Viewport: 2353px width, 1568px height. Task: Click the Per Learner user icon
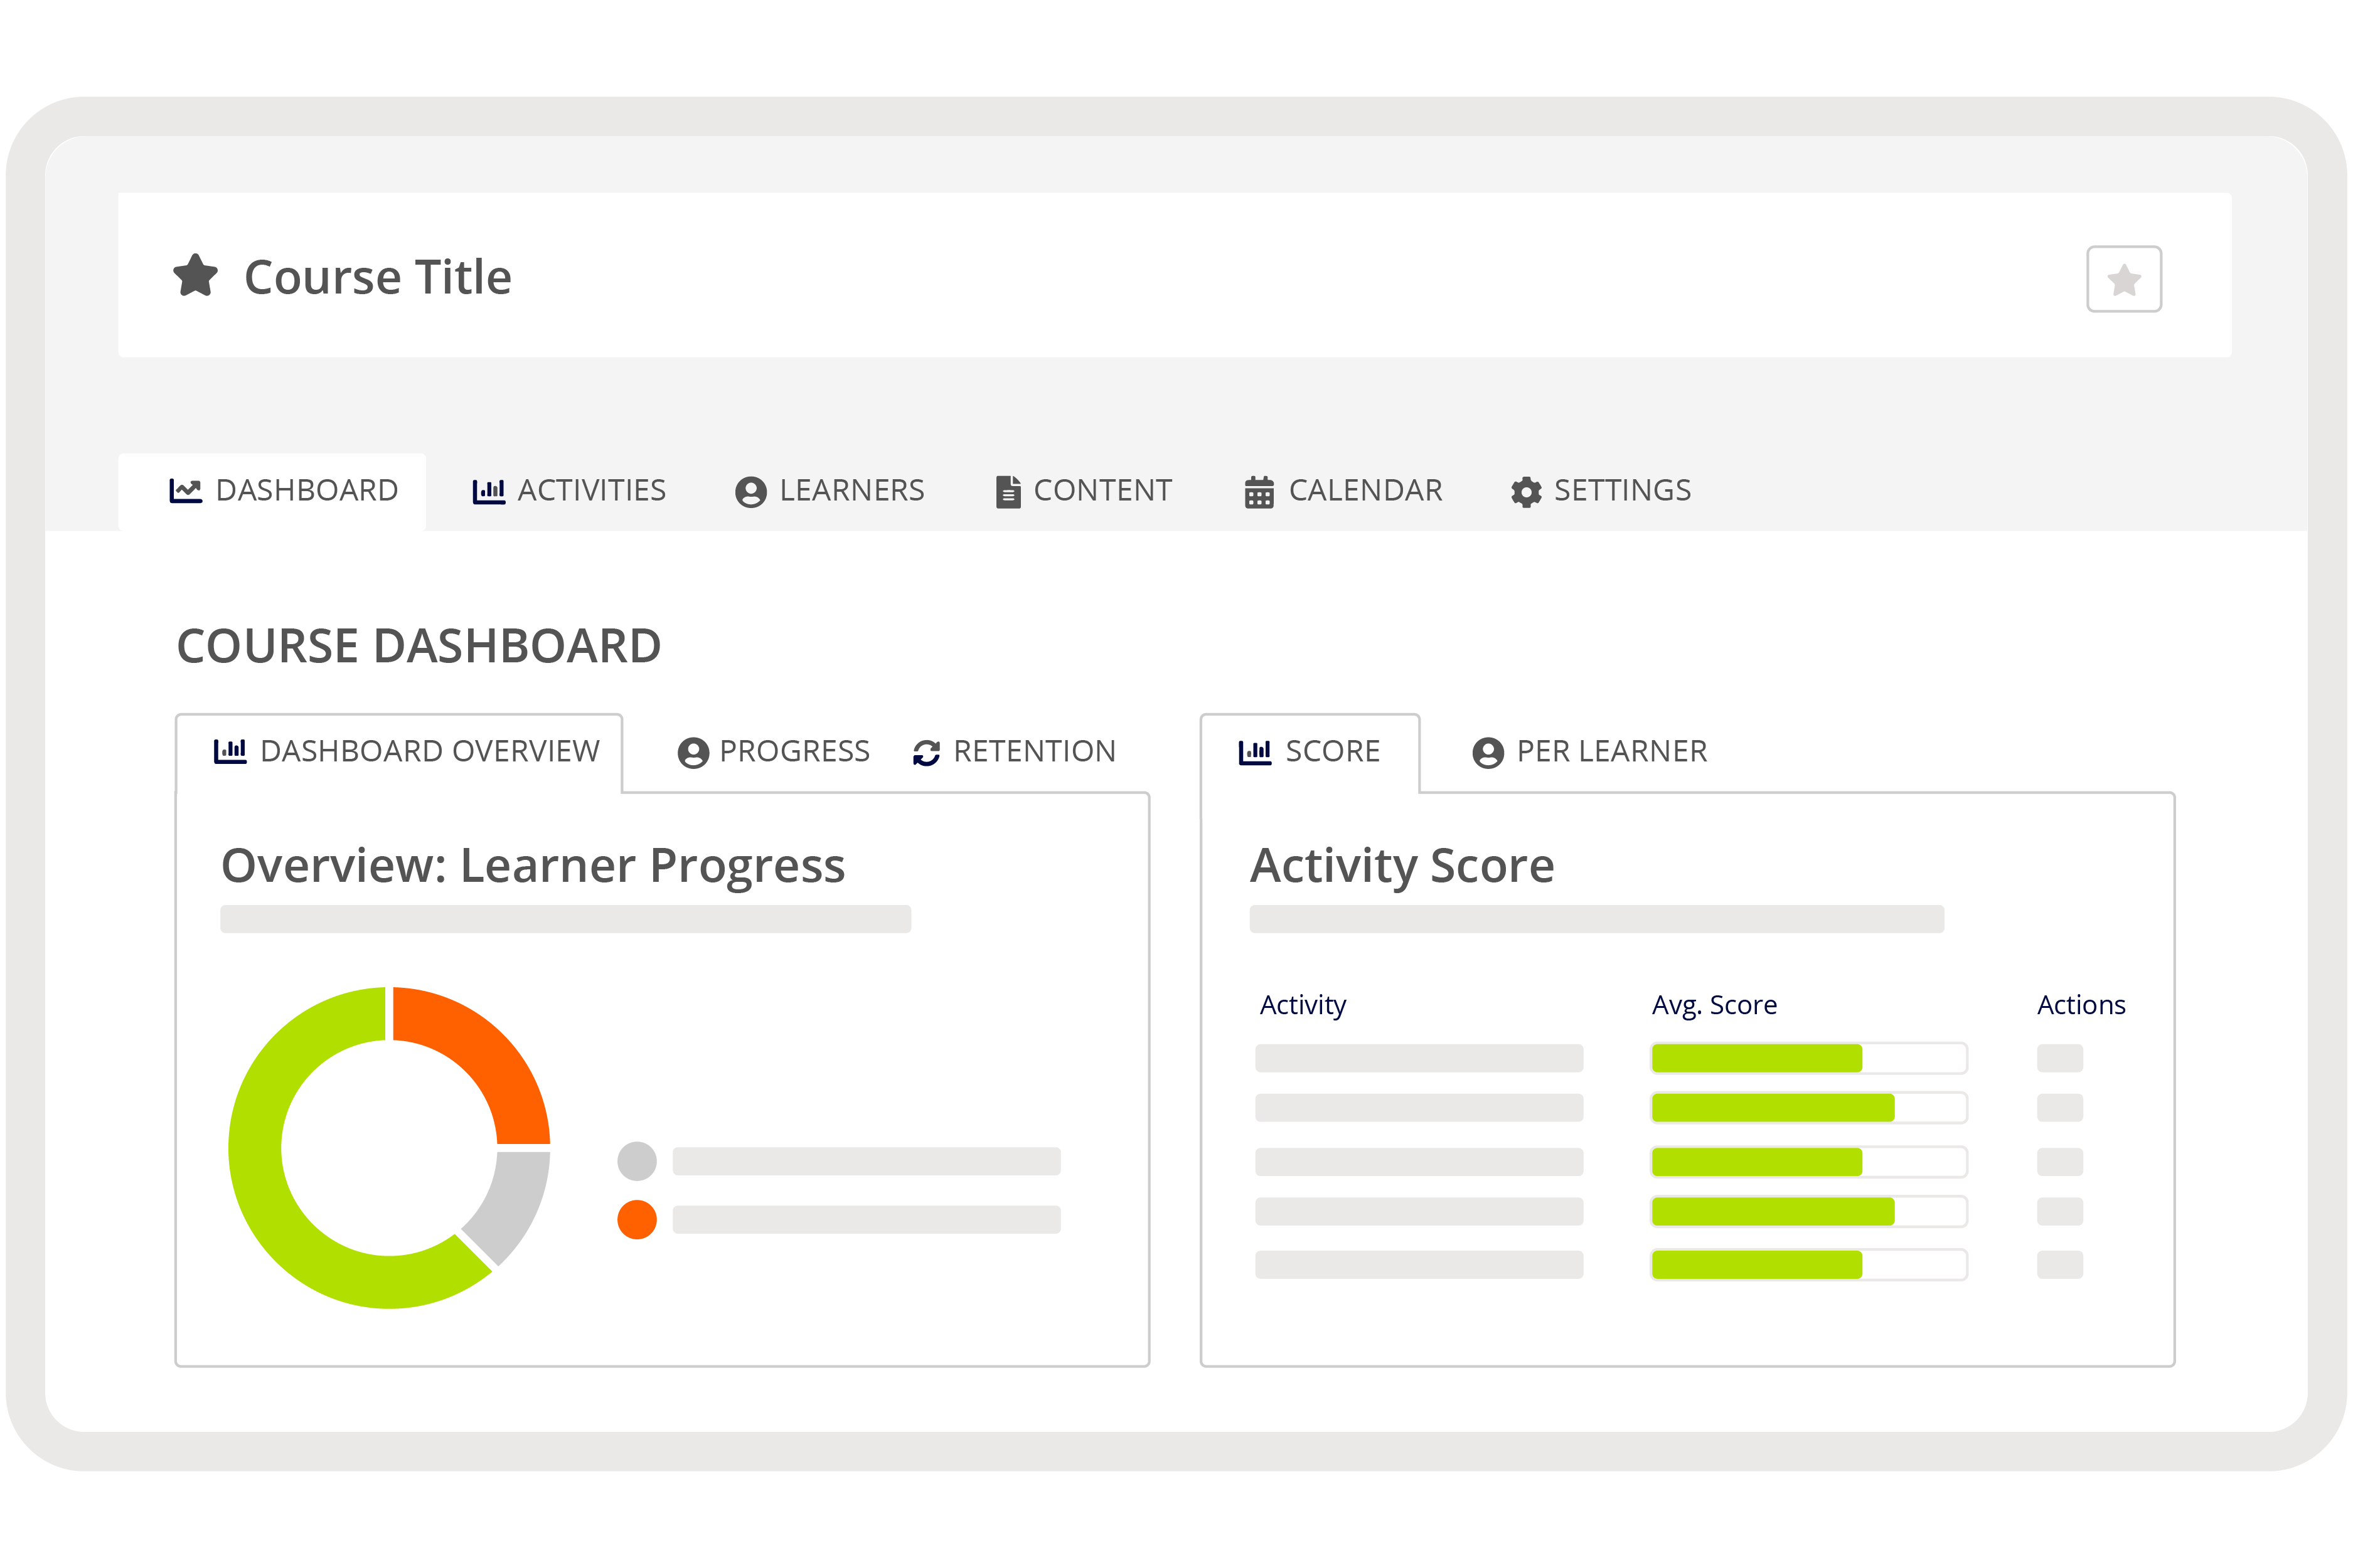pyautogui.click(x=1488, y=752)
